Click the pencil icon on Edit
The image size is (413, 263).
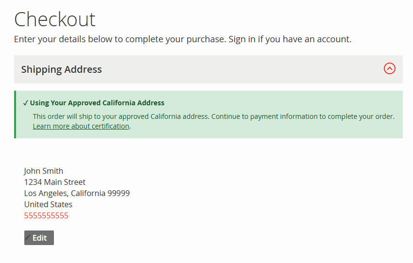(28, 238)
